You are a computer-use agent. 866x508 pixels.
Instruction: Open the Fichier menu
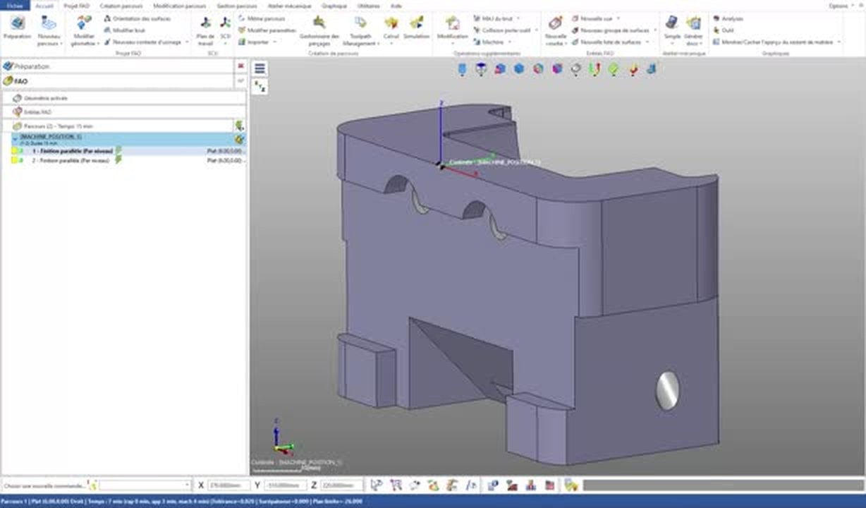click(14, 5)
